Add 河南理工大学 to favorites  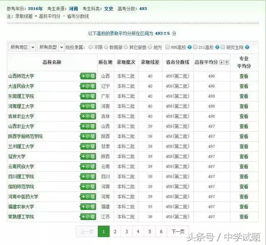pyautogui.click(x=88, y=106)
